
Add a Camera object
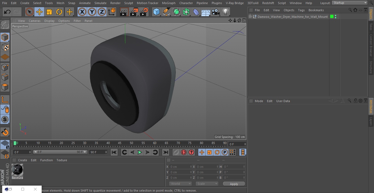pyautogui.click(x=216, y=12)
